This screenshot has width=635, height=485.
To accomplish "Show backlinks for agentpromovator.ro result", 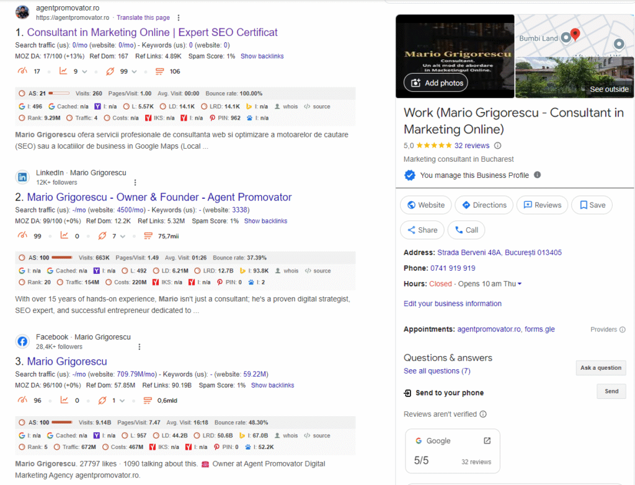I will (262, 56).
